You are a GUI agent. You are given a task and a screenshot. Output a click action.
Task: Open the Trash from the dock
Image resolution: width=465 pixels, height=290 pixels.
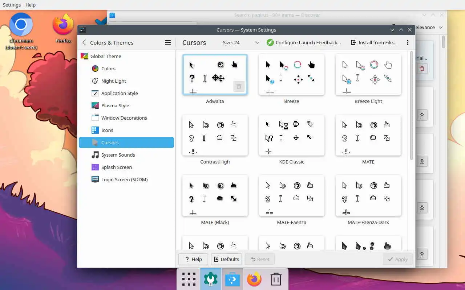click(x=276, y=279)
